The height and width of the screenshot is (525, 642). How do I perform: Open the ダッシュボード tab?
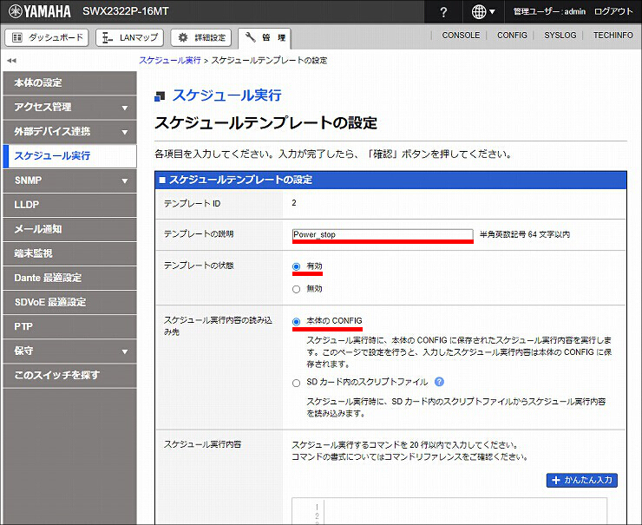click(47, 37)
